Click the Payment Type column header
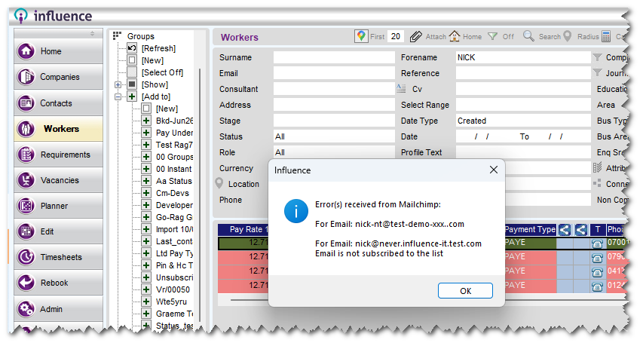 point(530,230)
